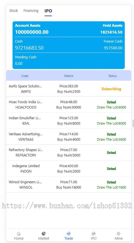The height and width of the screenshot is (243, 134).
Task: Select the IPO tab at top
Action: click(48, 11)
